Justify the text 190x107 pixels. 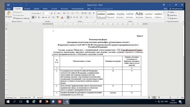pyautogui.click(x=77, y=18)
